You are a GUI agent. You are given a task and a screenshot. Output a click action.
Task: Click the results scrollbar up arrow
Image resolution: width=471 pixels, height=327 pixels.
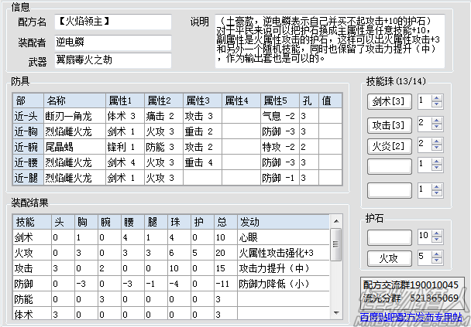pos(335,234)
